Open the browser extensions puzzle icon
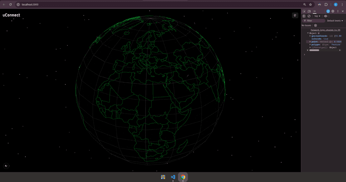Viewport: 346px width, 182px height. coord(326,4)
